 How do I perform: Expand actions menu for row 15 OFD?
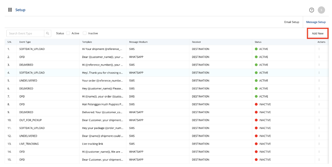[x=319, y=160]
